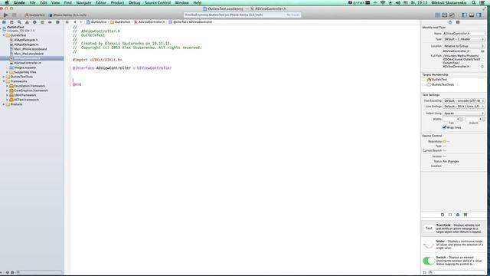The width and height of the screenshot is (490, 276).
Task: Select the Assistant editor button
Action: pyautogui.click(x=445, y=15)
